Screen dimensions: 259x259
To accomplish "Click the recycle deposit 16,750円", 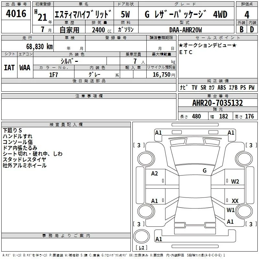I will [x=164, y=75].
